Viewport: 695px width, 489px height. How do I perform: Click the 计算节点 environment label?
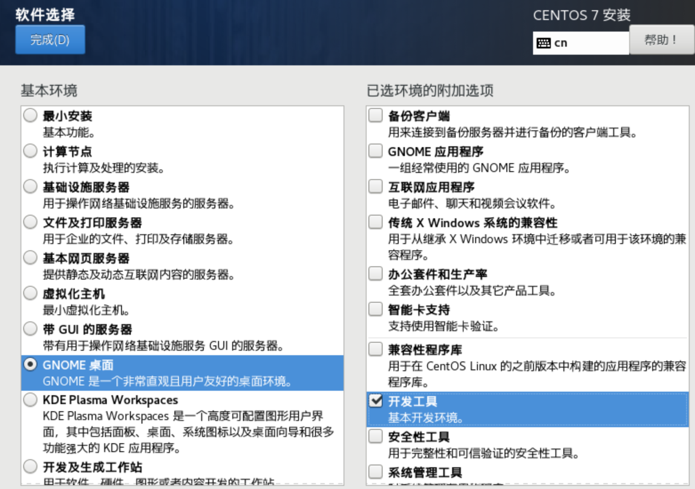coord(67,152)
